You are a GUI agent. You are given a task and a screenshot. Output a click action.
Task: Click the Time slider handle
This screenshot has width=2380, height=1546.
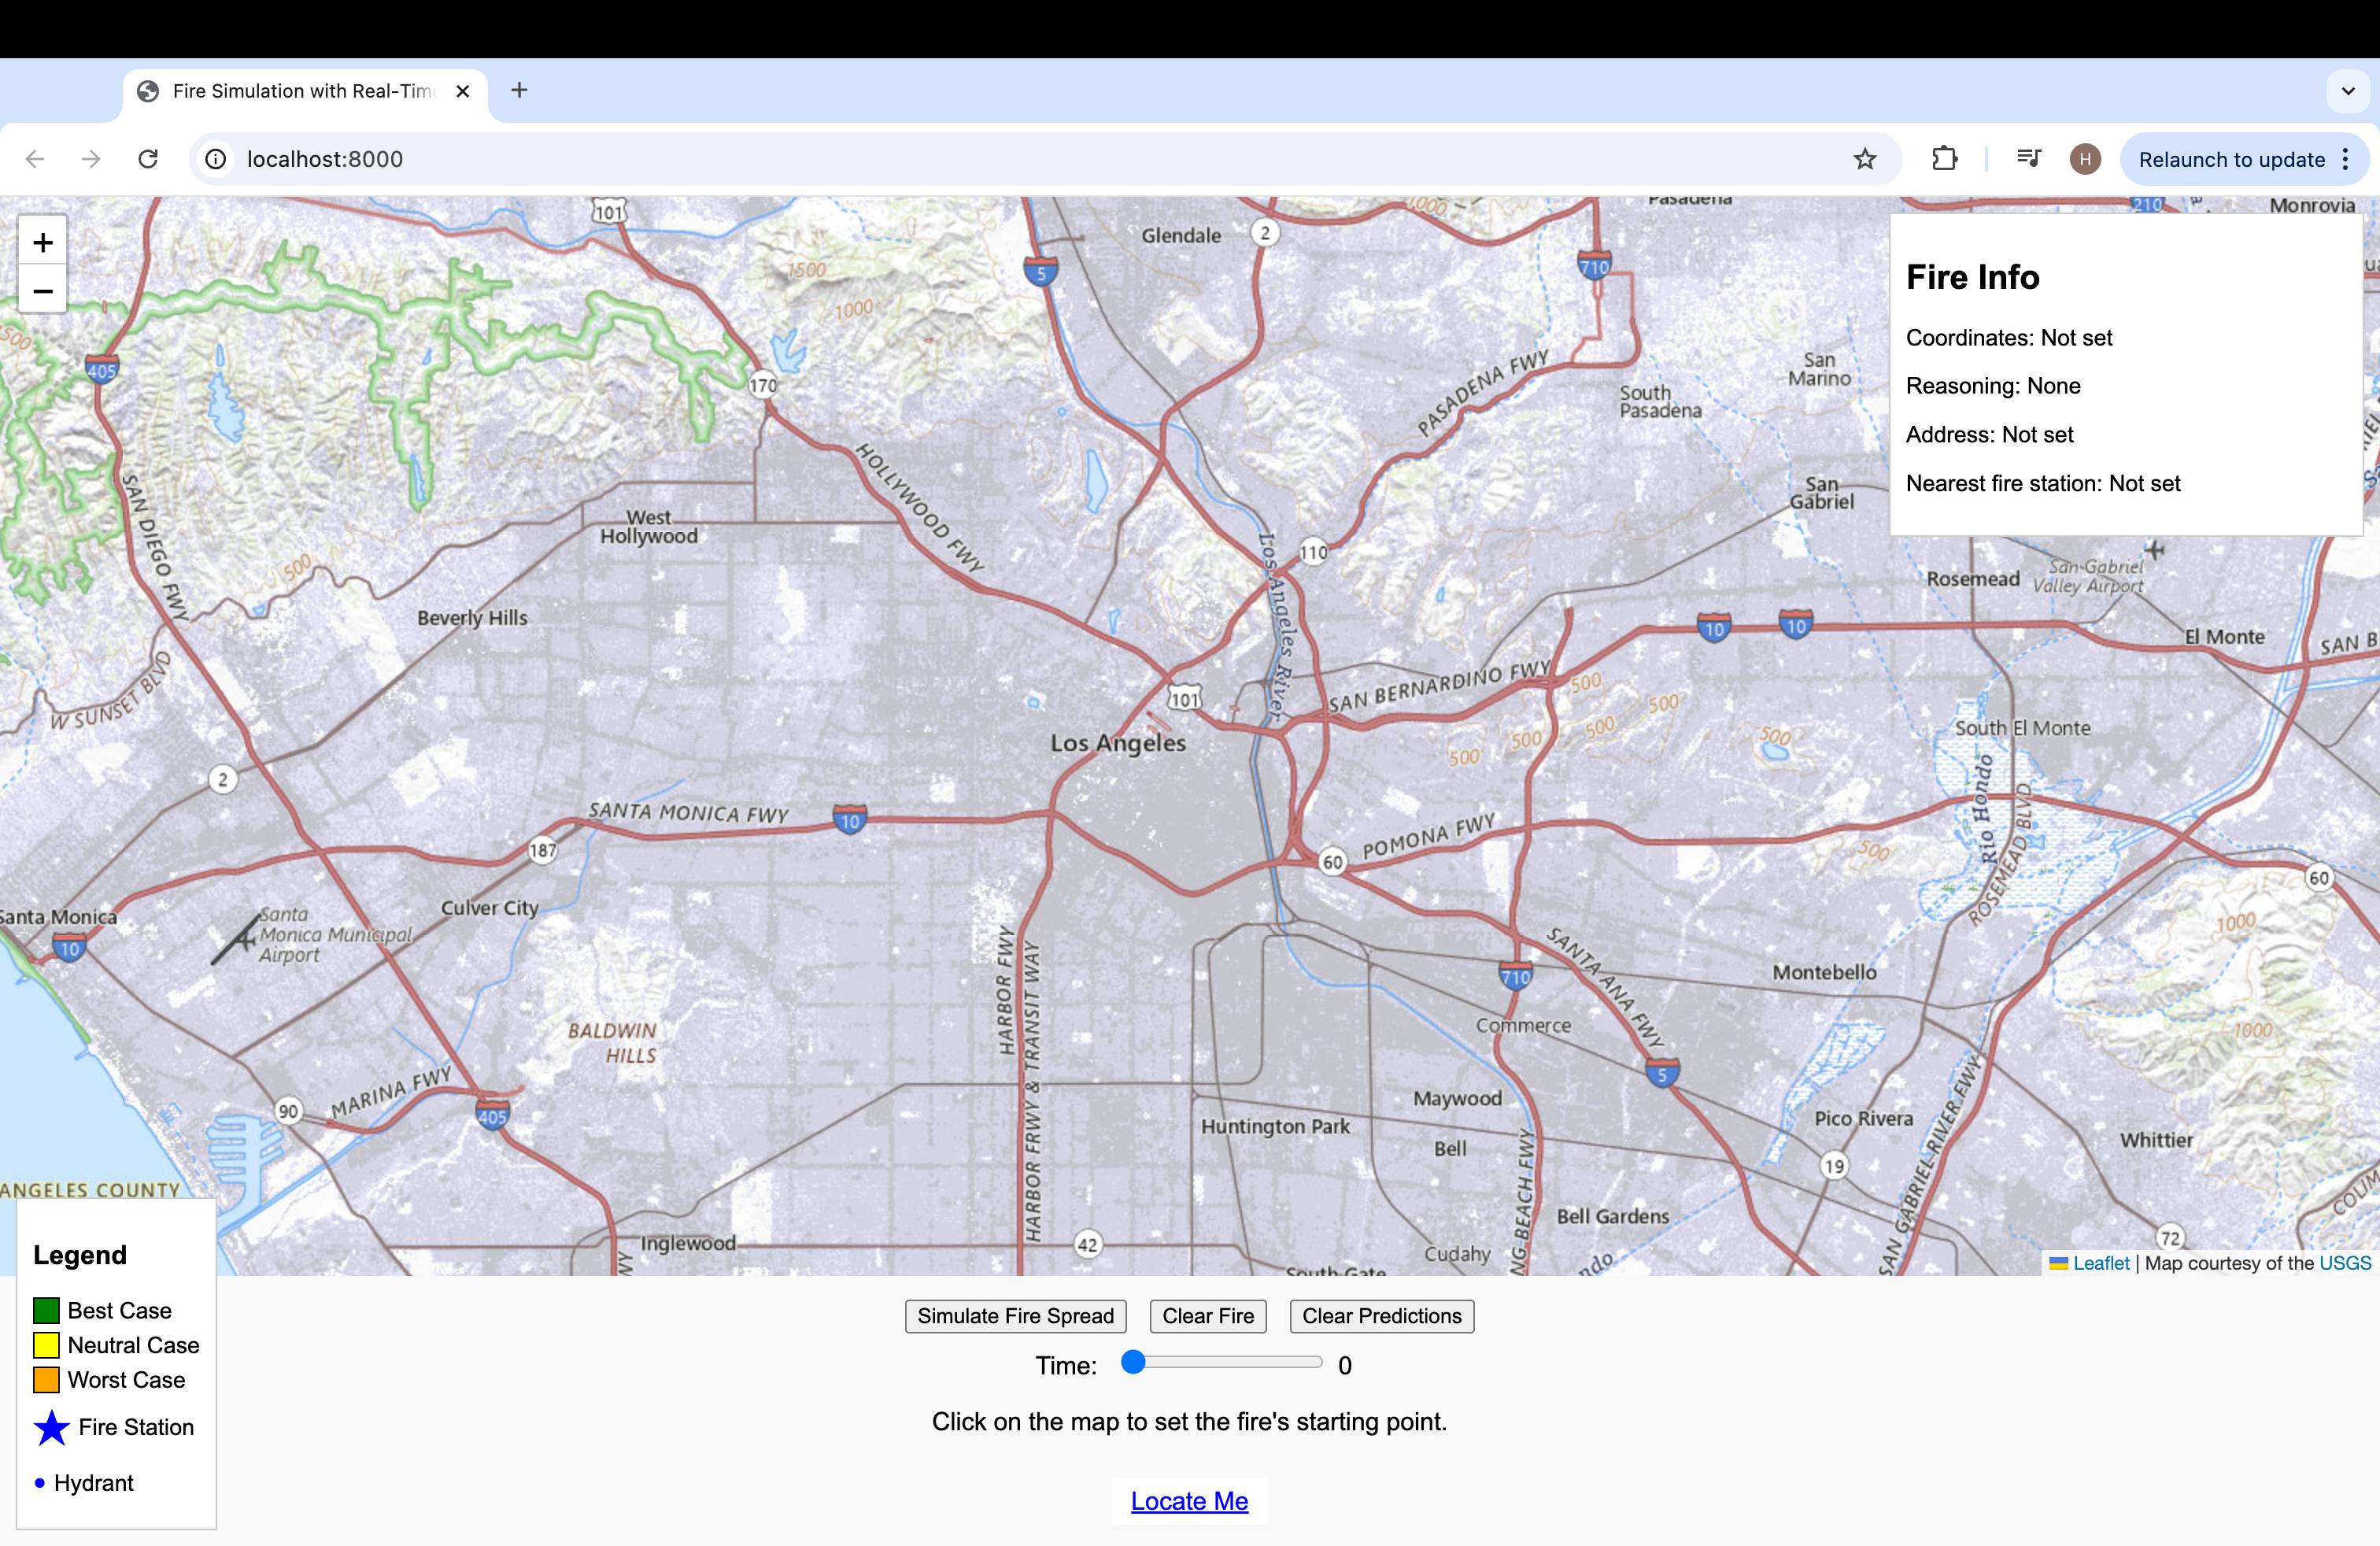click(1133, 1362)
